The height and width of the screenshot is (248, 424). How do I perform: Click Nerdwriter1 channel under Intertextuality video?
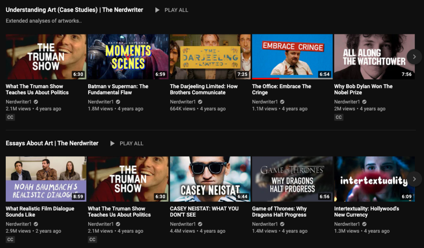point(347,224)
